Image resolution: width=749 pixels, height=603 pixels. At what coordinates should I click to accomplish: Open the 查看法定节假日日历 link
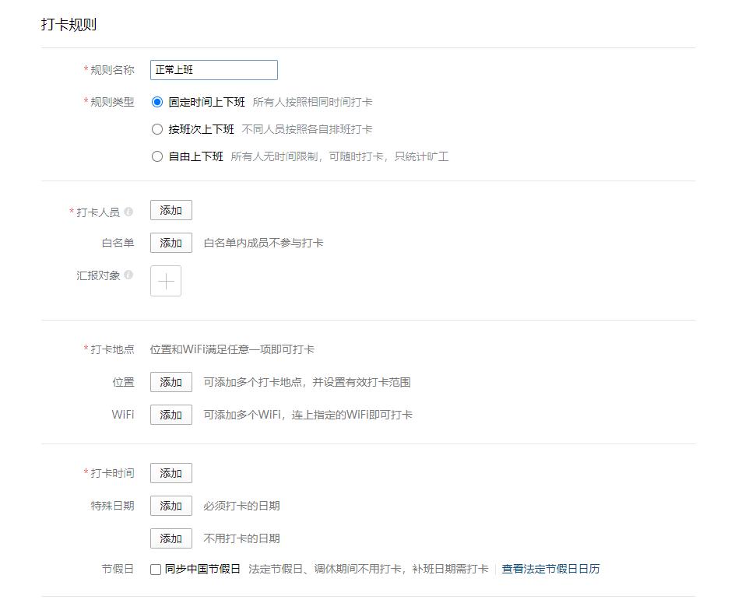coord(550,569)
